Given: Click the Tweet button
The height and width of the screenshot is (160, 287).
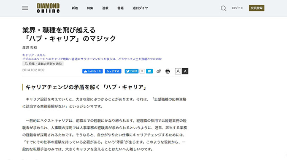Looking at the screenshot, I should point(132,71).
